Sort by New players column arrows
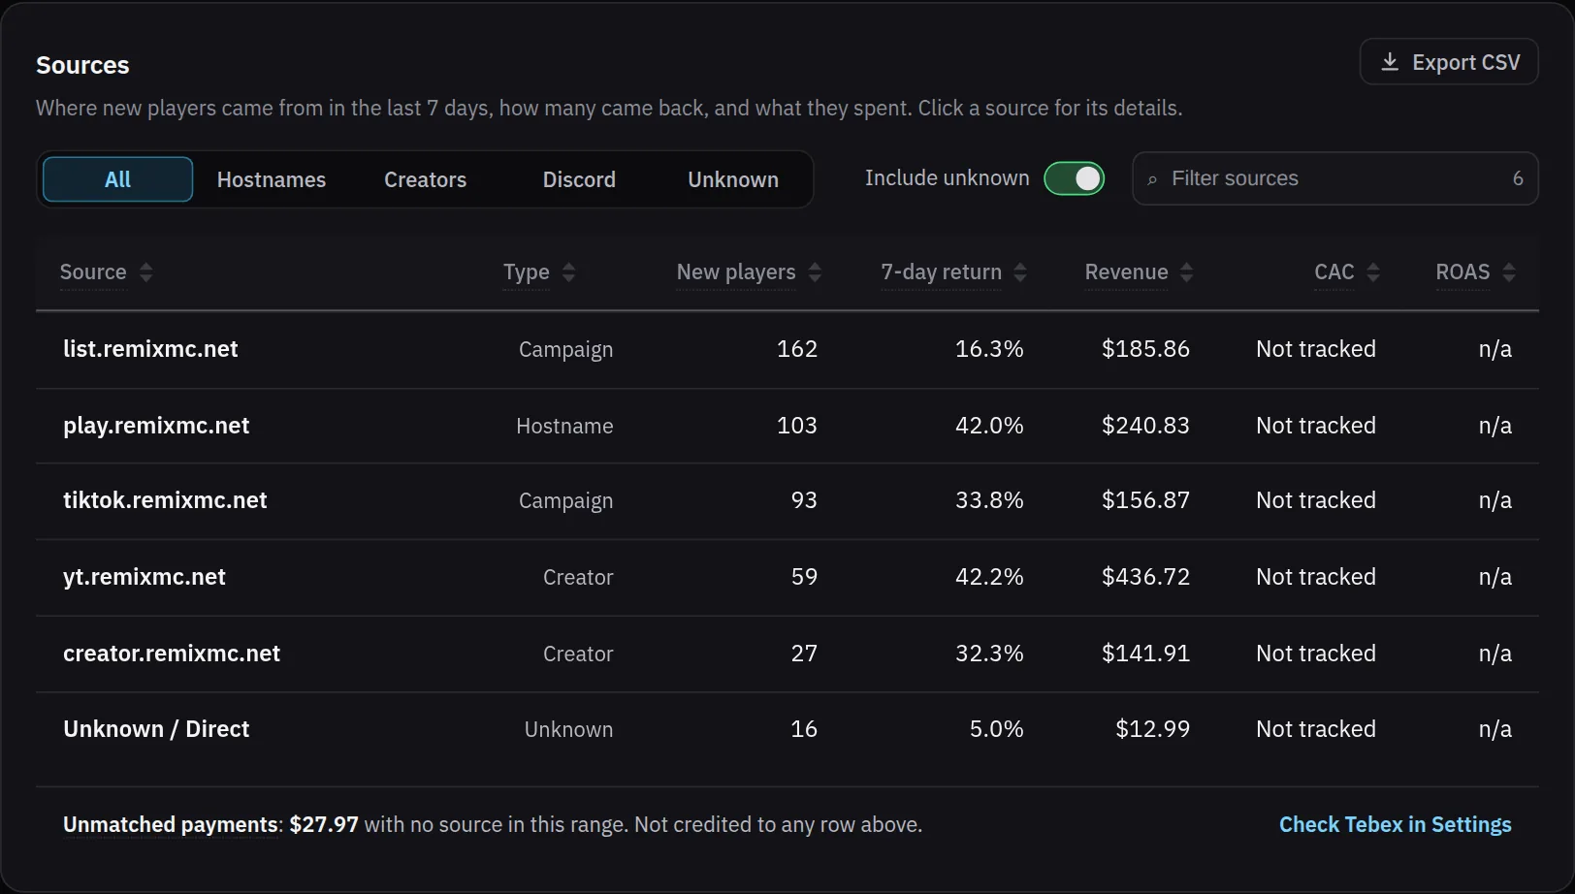The width and height of the screenshot is (1575, 894). [x=815, y=272]
